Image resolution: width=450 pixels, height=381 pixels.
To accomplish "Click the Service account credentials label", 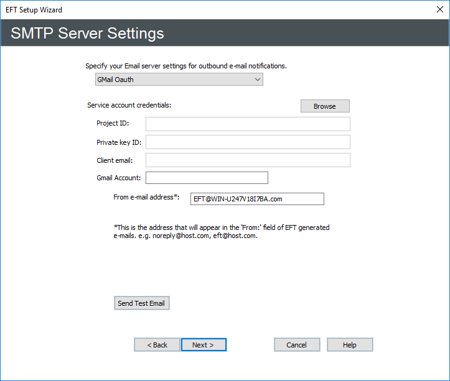I will point(129,106).
